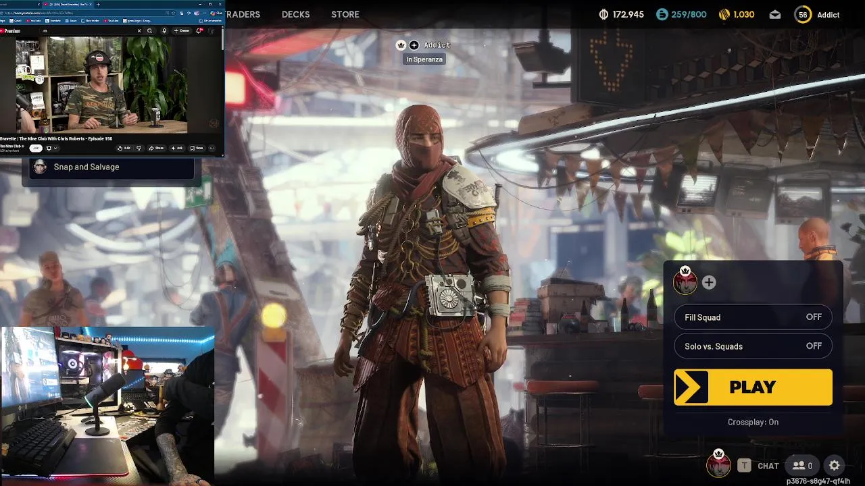Like the YouTube video
This screenshot has height=486, width=865.
point(124,148)
